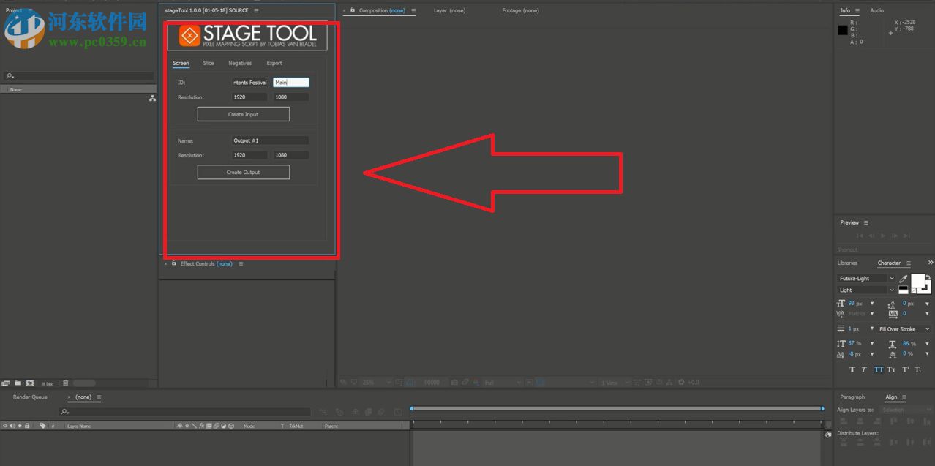The width and height of the screenshot is (935, 466).
Task: Toggle Subscript text style
Action: [x=918, y=369]
